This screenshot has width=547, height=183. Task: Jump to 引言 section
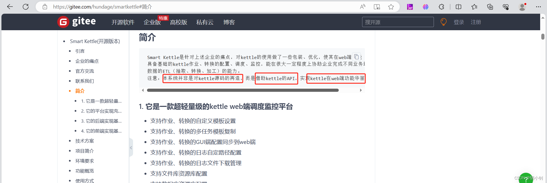point(80,51)
